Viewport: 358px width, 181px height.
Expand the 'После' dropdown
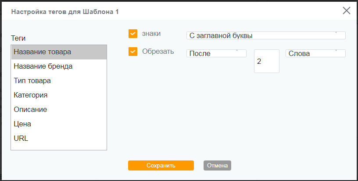216,53
